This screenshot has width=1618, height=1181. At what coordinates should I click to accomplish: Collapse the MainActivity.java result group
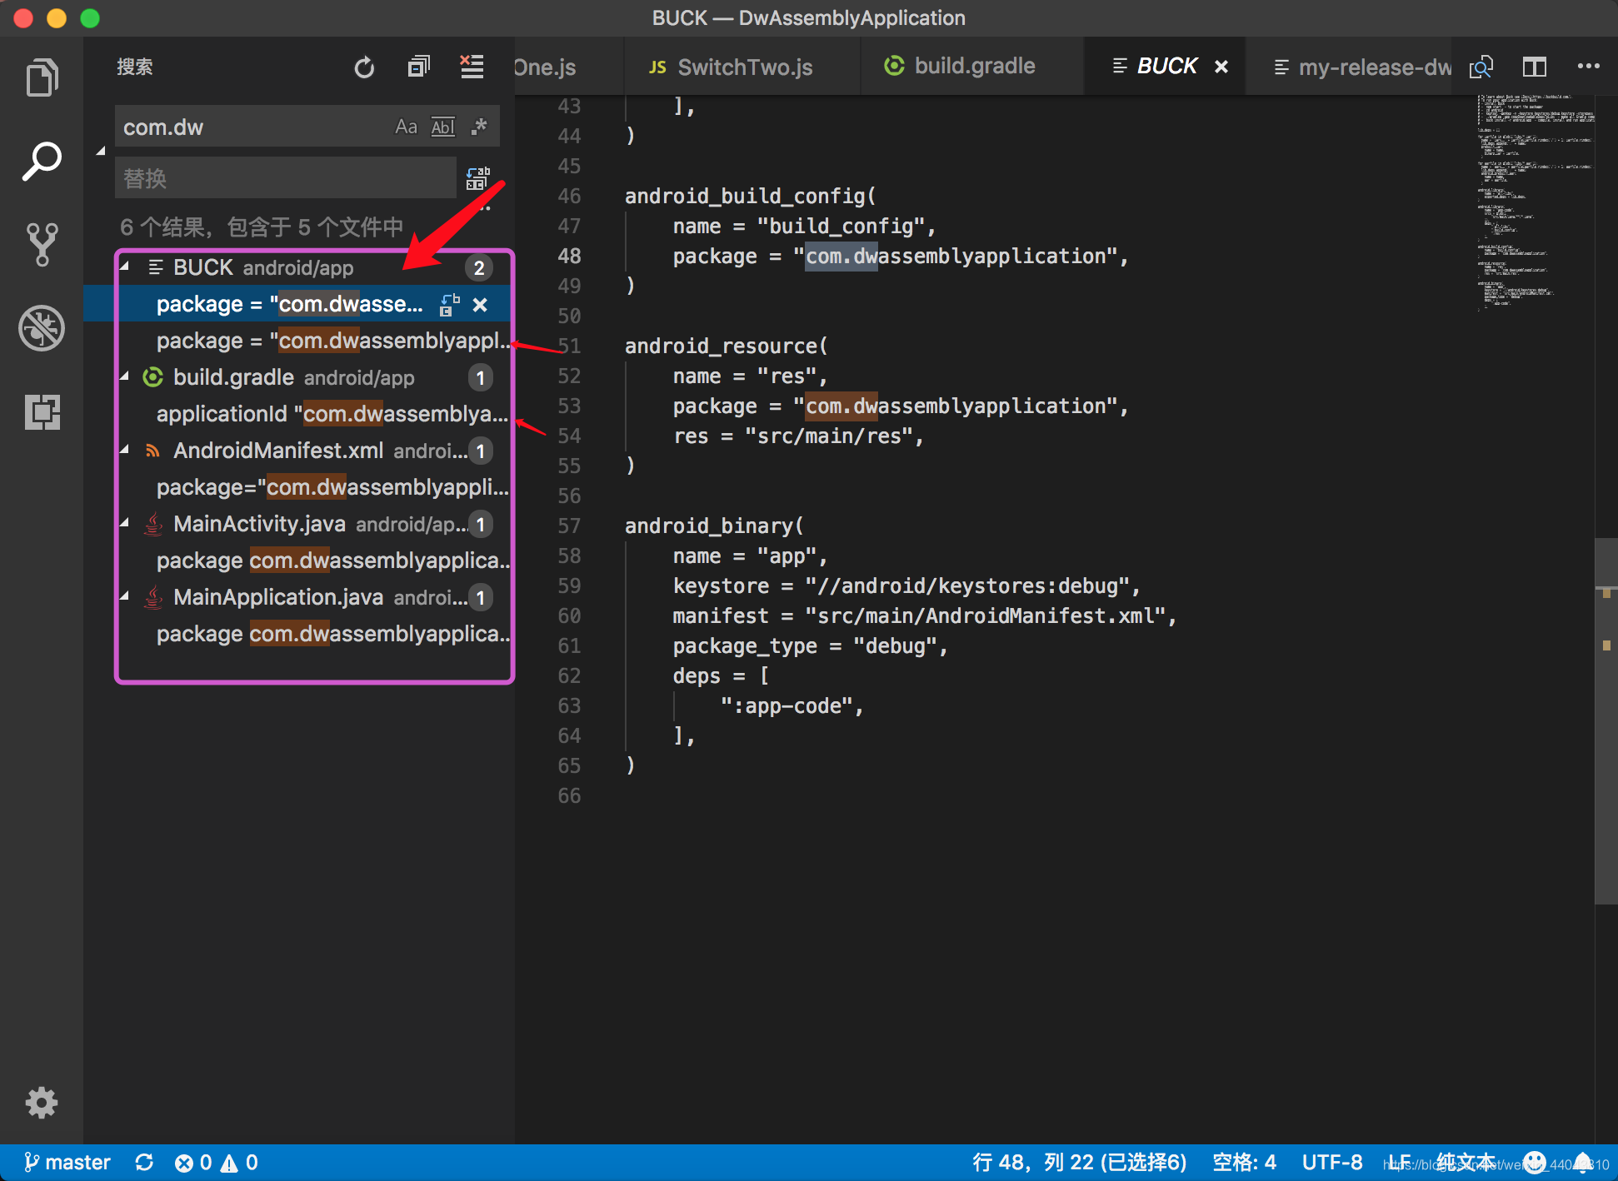point(125,523)
